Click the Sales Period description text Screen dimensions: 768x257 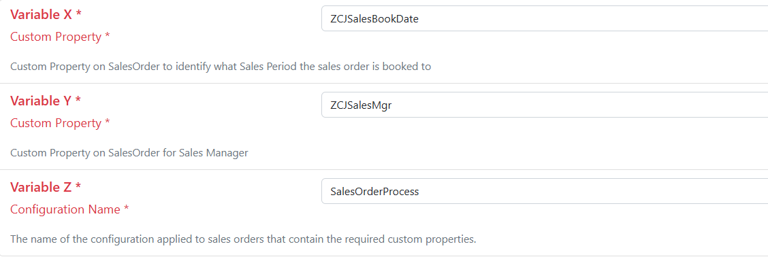tap(221, 67)
